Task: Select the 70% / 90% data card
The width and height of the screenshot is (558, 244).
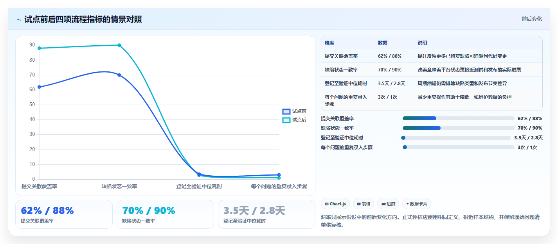Action: (x=165, y=214)
